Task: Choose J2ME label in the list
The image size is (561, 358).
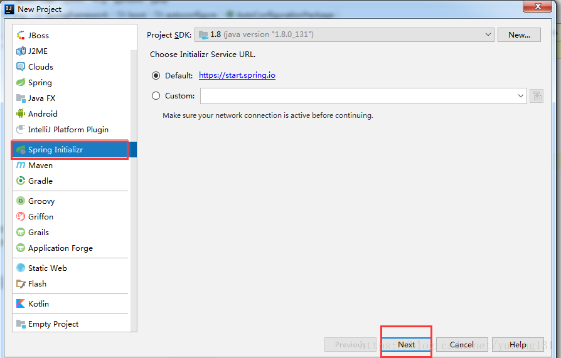Action: pyautogui.click(x=38, y=51)
